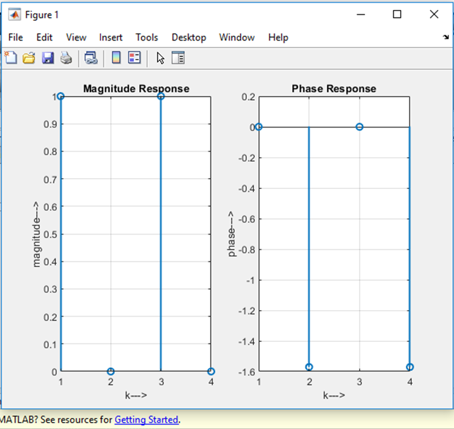Click phase zero marker at k=3

coord(359,127)
